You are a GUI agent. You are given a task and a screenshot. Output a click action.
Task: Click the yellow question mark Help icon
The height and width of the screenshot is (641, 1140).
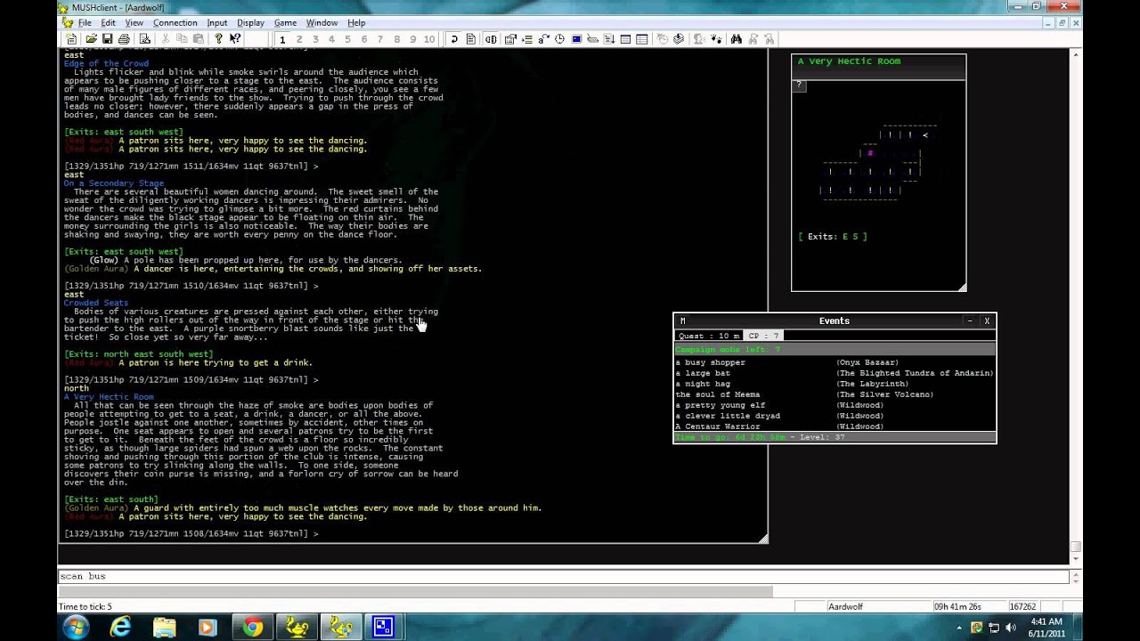pyautogui.click(x=218, y=39)
